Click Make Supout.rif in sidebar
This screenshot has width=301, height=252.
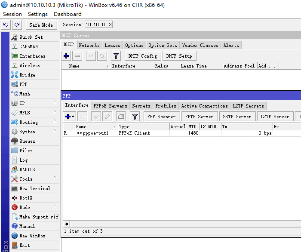pos(34,217)
